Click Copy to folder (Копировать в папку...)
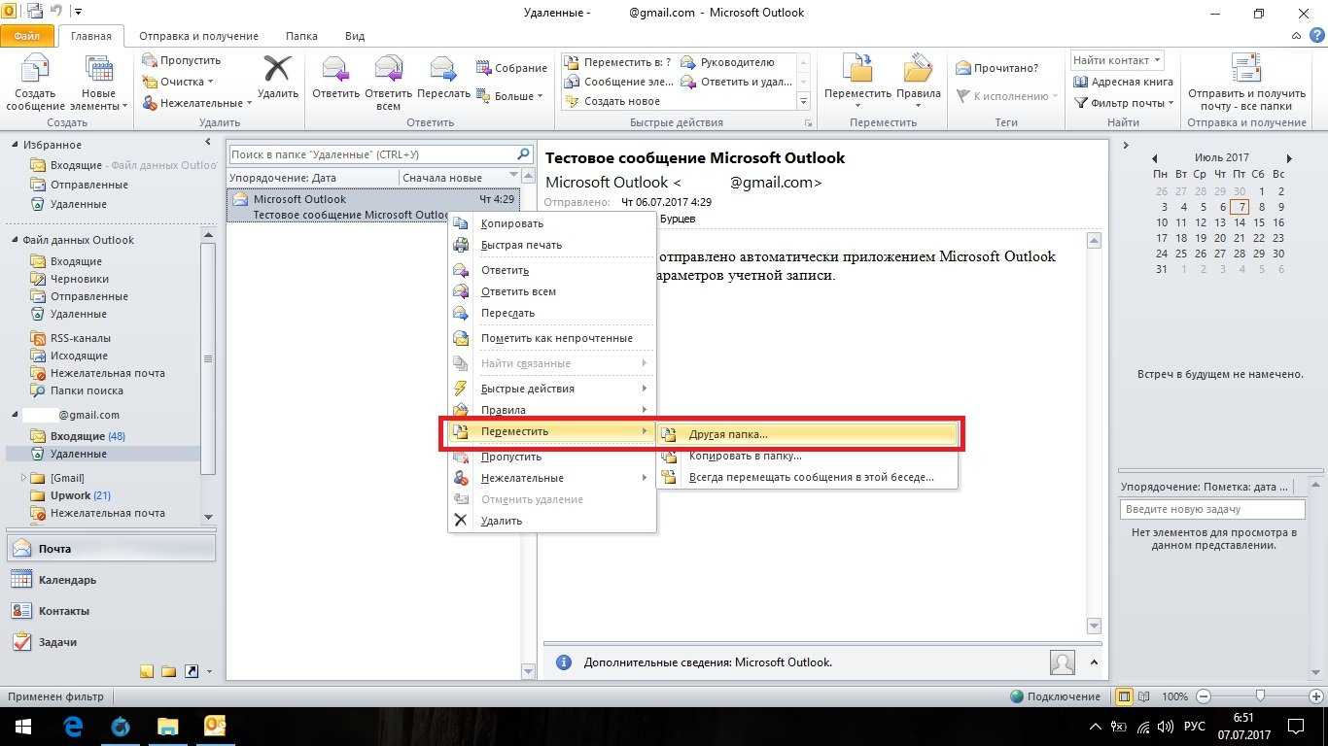 pyautogui.click(x=809, y=456)
